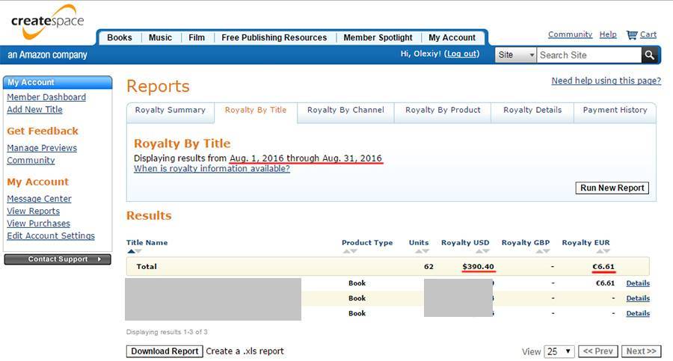
Task: Open the Books menu
Action: (120, 37)
